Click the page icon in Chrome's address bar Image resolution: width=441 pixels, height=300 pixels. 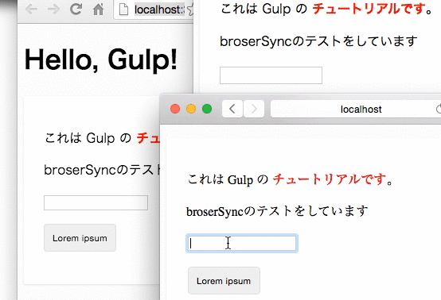123,10
